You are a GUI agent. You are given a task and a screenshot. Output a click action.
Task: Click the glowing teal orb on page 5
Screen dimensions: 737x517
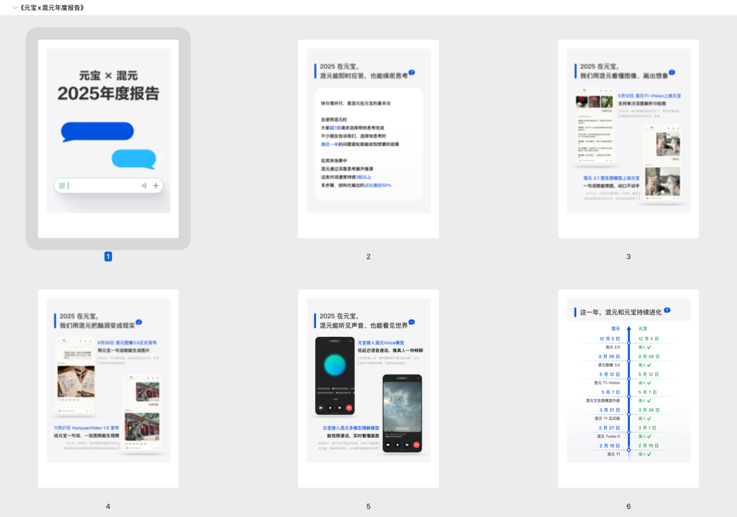[334, 365]
